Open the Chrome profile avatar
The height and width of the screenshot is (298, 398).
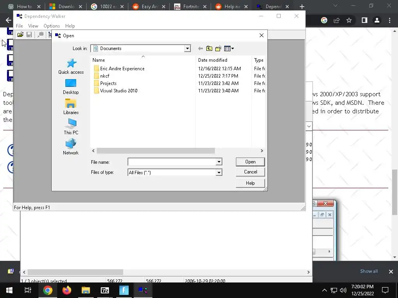pyautogui.click(x=377, y=20)
